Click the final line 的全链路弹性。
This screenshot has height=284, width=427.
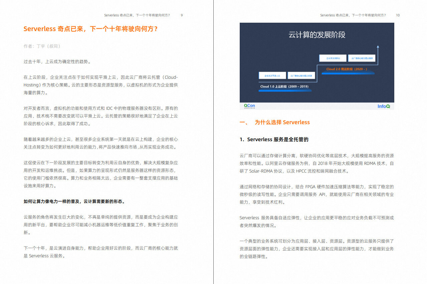tap(254, 257)
